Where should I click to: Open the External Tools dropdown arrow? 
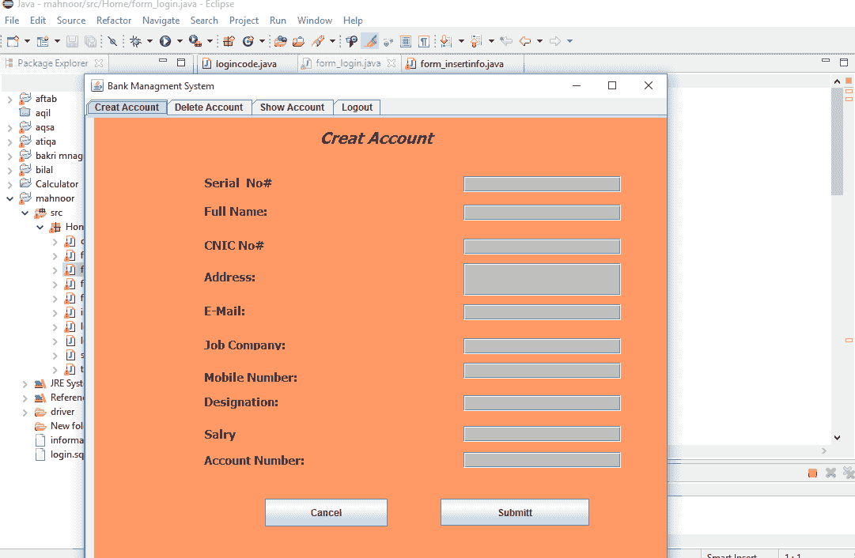point(210,41)
